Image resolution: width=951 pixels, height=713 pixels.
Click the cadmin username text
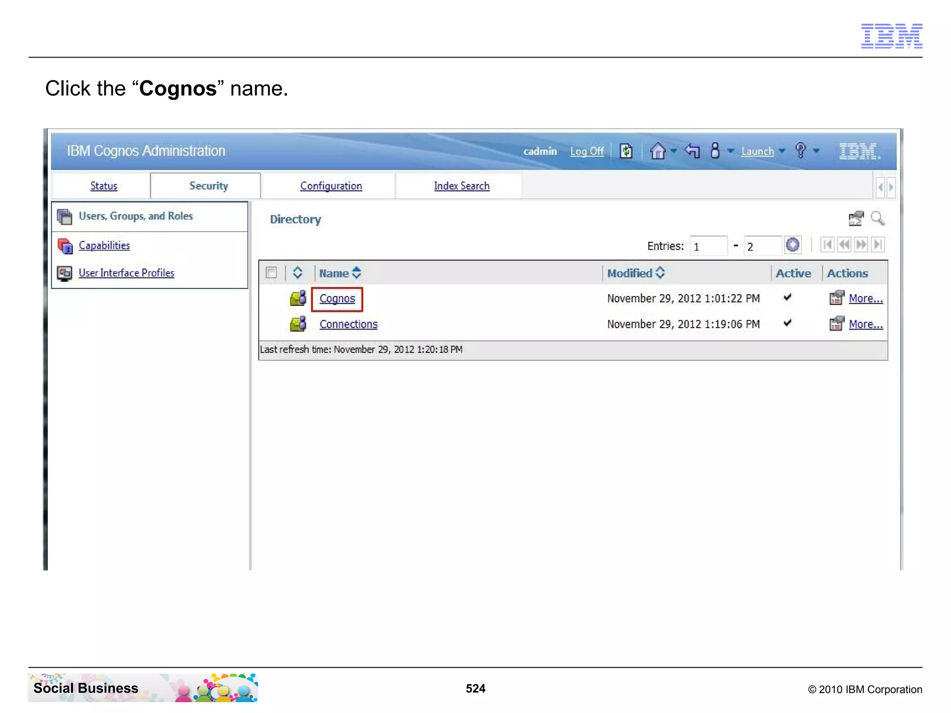point(540,151)
